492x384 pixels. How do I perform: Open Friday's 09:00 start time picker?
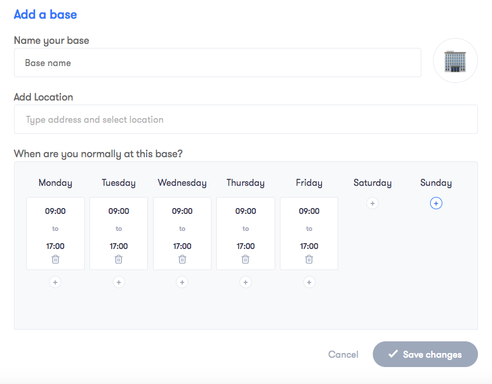(x=309, y=211)
